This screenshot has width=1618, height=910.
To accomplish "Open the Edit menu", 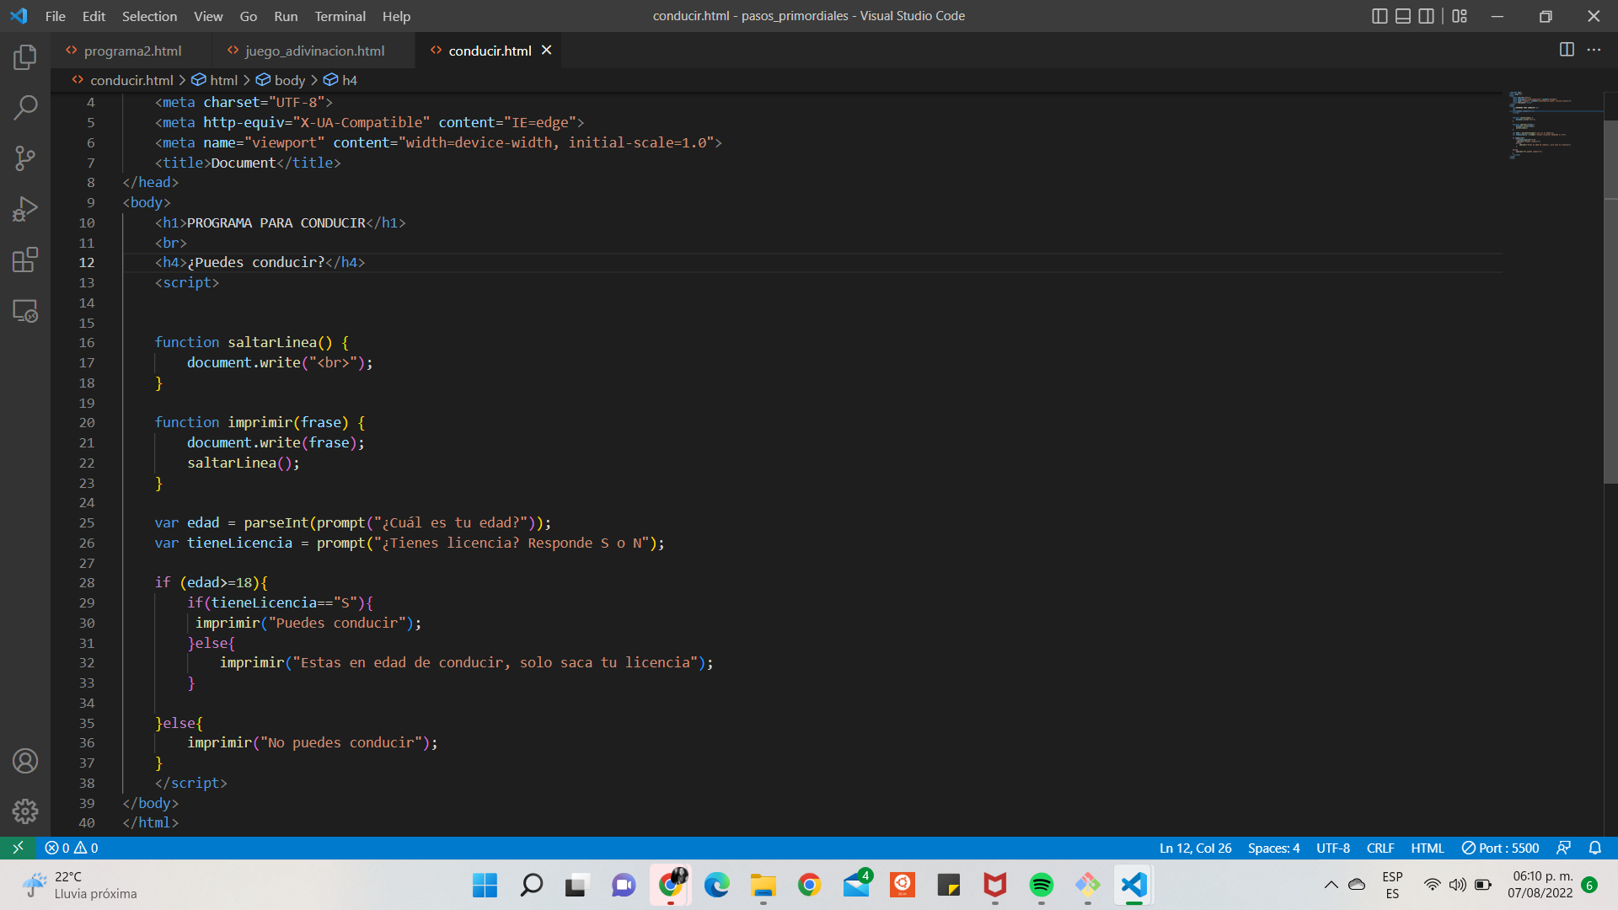I will pyautogui.click(x=94, y=16).
